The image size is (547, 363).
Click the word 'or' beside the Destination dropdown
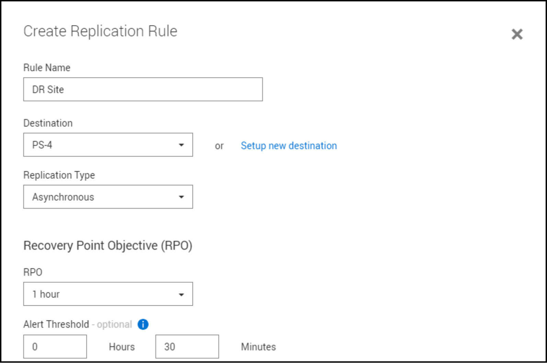pyautogui.click(x=219, y=146)
